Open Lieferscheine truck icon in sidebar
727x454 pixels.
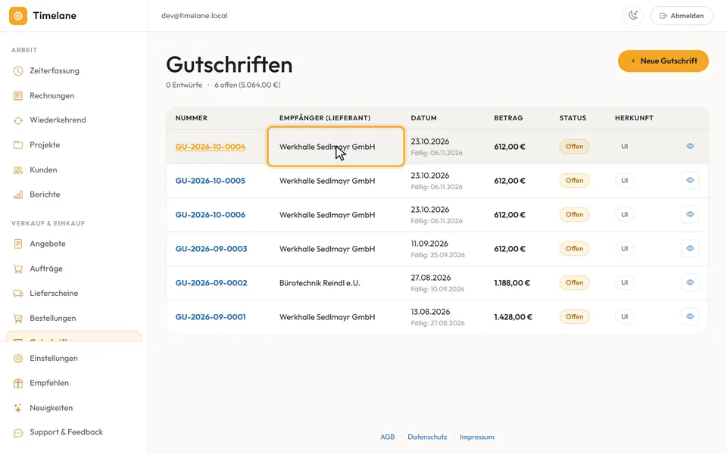point(18,294)
